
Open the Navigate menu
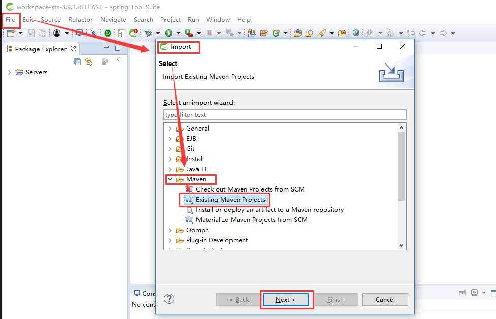(113, 20)
